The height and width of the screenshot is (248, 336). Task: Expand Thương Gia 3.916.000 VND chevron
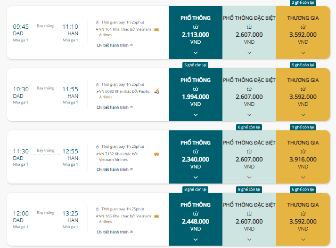pos(303,177)
